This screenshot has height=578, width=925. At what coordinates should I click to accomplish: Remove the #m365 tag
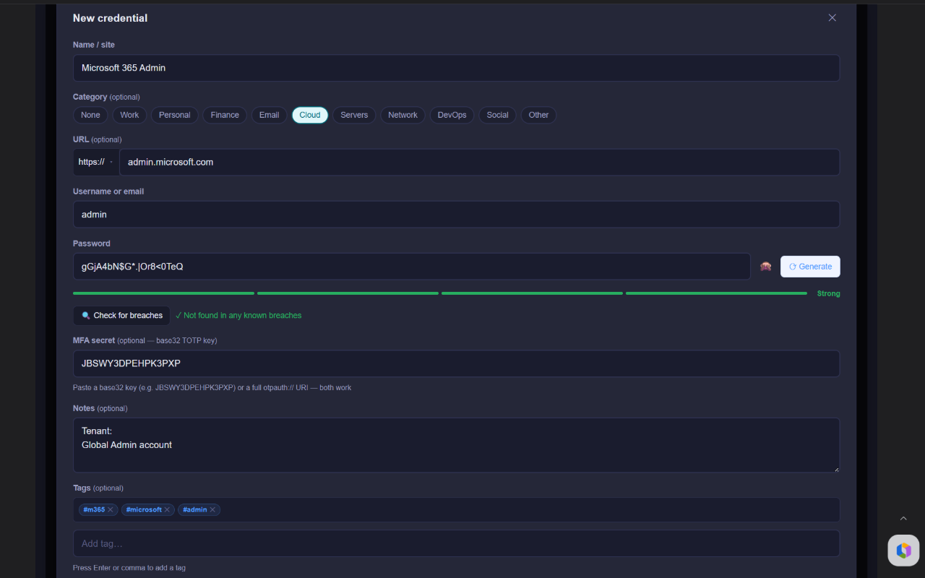pos(111,510)
